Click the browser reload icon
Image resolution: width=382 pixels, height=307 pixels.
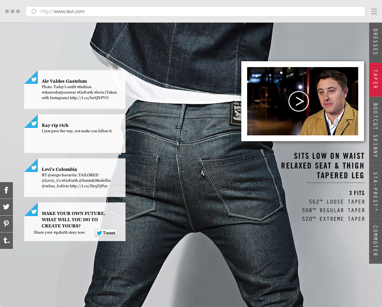[34, 11]
